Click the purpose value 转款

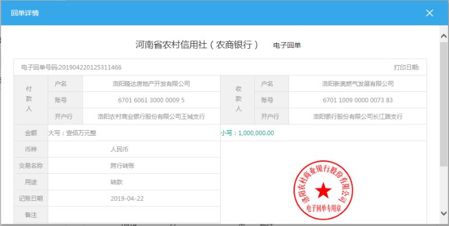coord(117,182)
